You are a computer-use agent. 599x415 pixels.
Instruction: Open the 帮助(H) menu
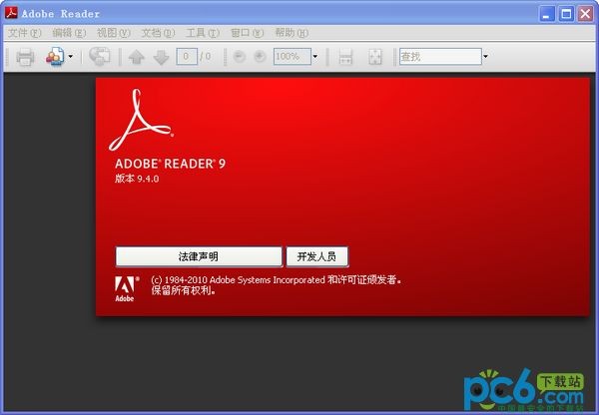coord(292,33)
